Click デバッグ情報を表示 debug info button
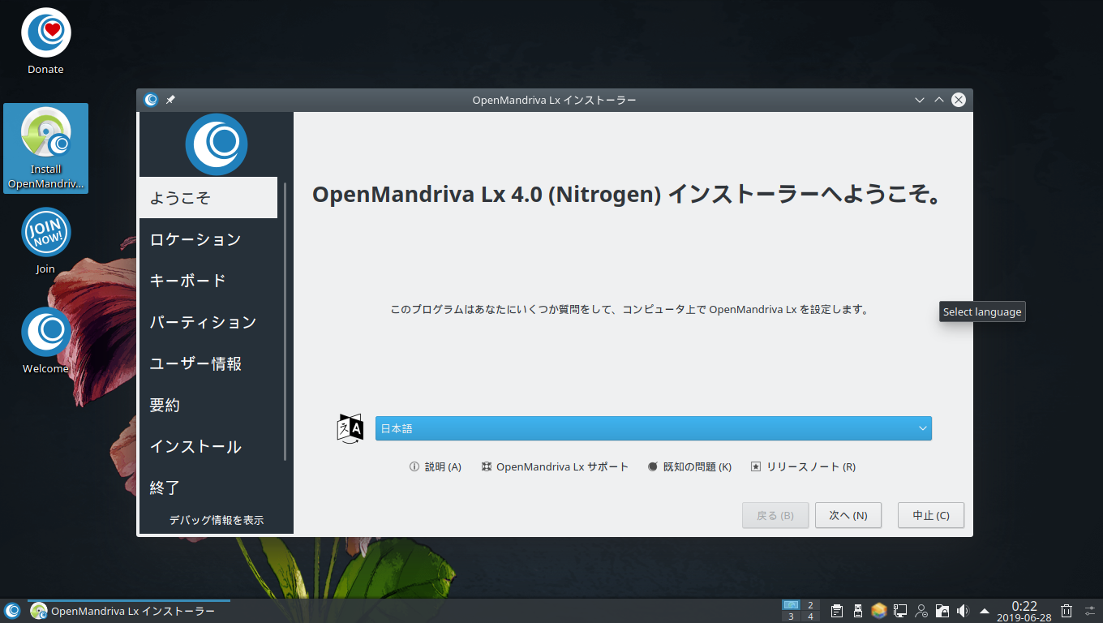Screen dimensions: 1103x623 [x=216, y=520]
